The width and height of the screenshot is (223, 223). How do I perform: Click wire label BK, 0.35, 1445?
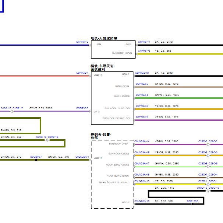point(164,188)
